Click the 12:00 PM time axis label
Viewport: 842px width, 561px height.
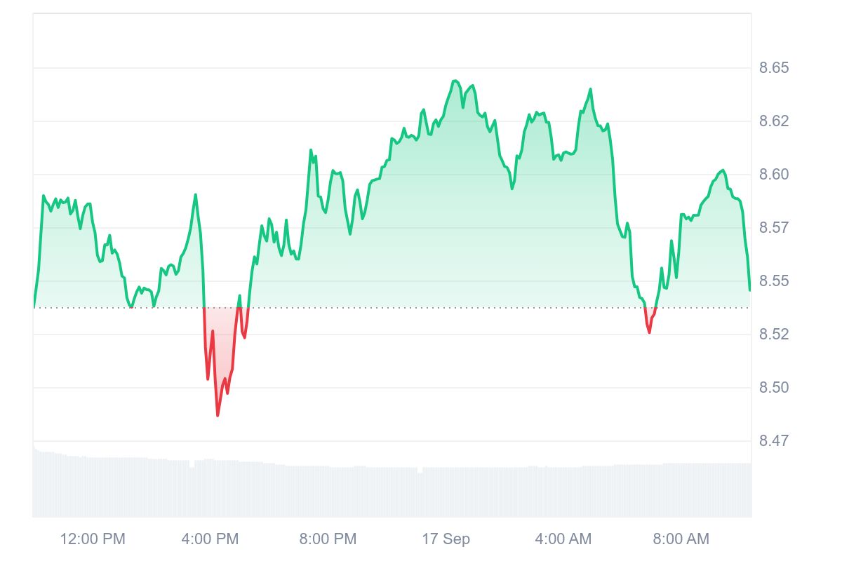[x=93, y=539]
